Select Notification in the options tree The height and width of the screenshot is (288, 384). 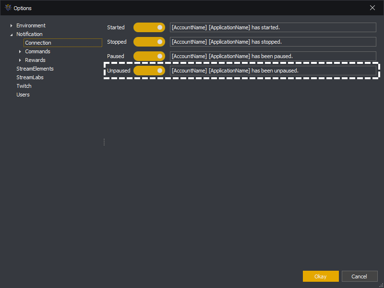[x=29, y=34]
